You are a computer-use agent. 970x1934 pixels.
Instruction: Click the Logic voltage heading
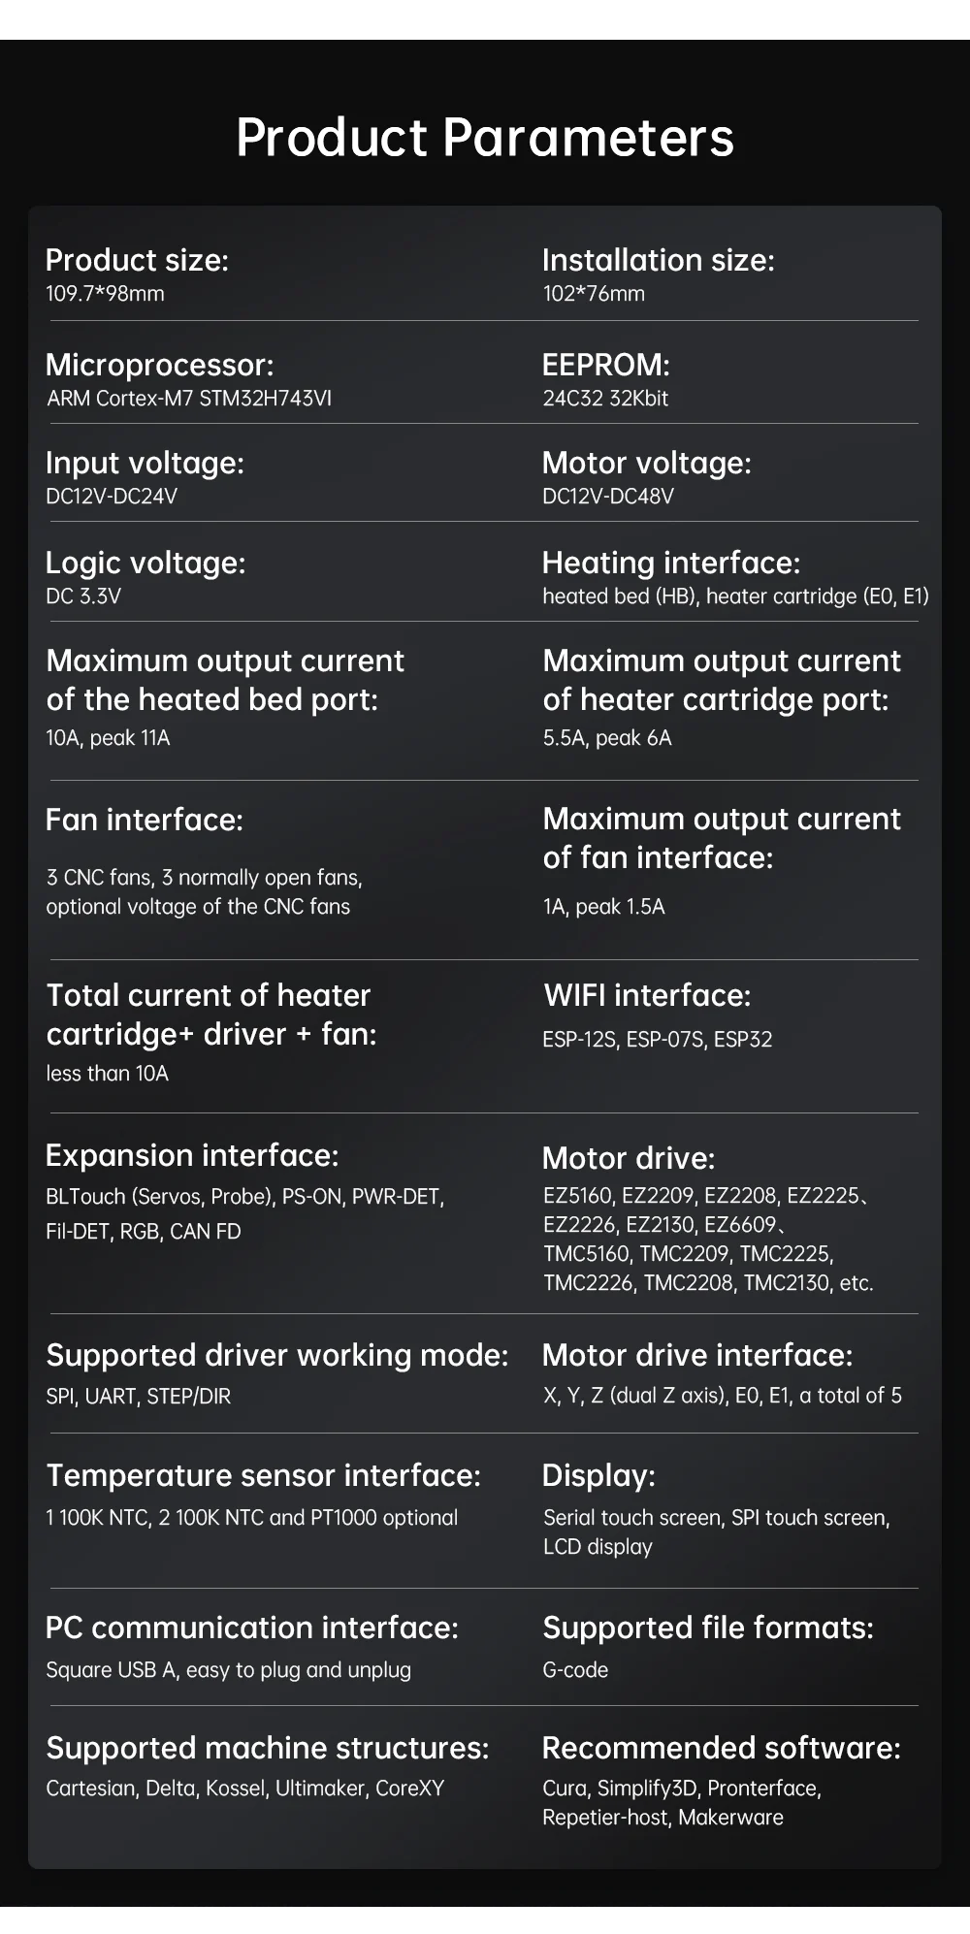coord(145,563)
